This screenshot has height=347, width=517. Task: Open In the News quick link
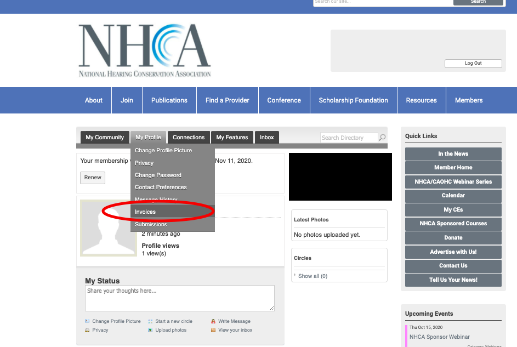pos(453,153)
